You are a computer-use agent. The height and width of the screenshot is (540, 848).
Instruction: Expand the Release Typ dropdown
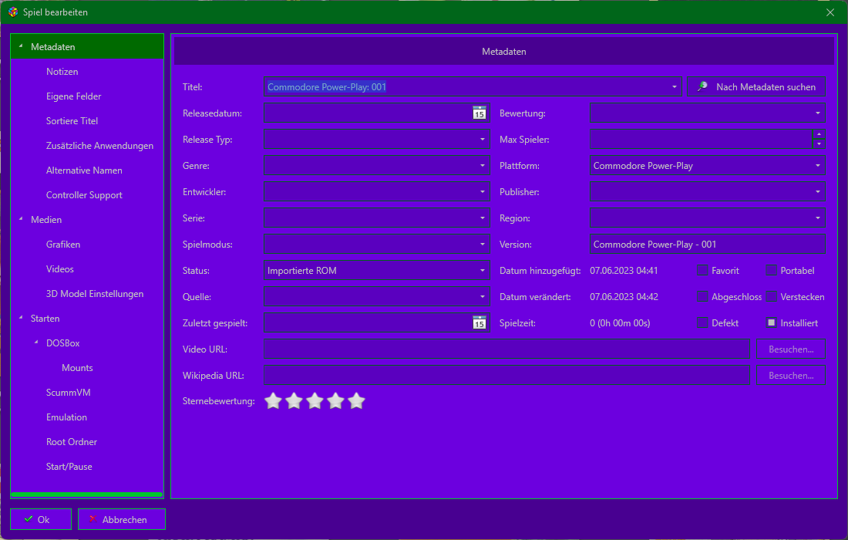pos(483,140)
